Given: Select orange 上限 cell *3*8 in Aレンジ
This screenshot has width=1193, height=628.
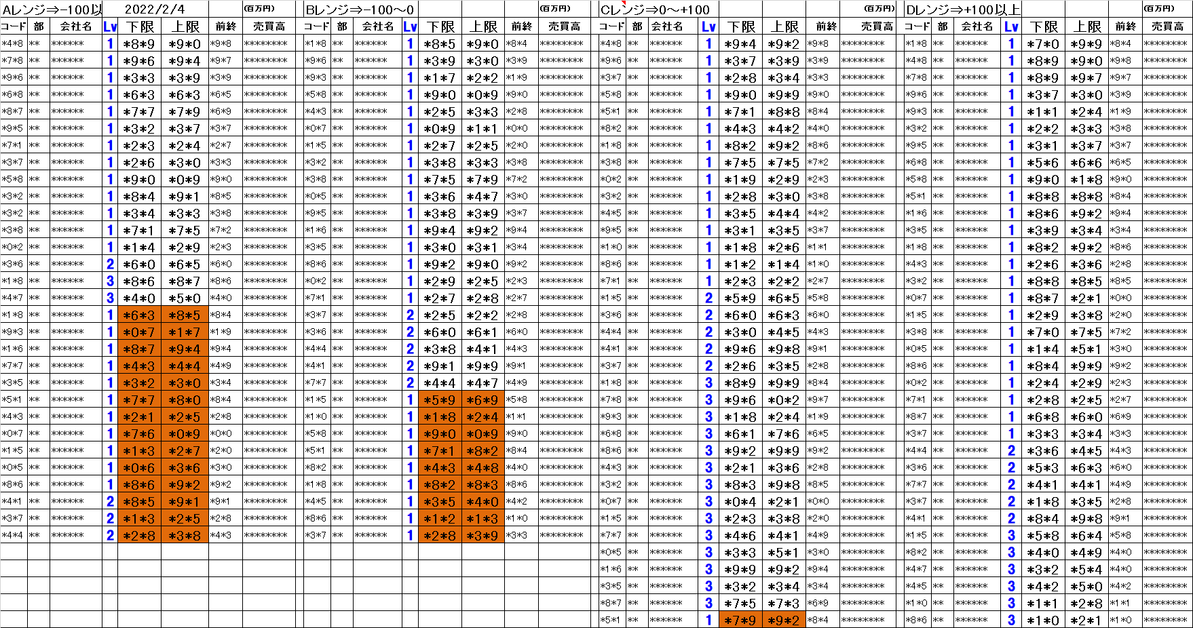Looking at the screenshot, I should click(x=185, y=535).
